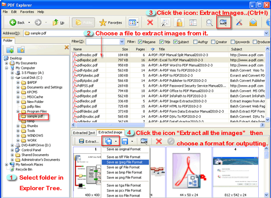Screen dimensions: 271x198
Task: Choose Save as jpeg File Format
Action: pyautogui.click(x=125, y=162)
